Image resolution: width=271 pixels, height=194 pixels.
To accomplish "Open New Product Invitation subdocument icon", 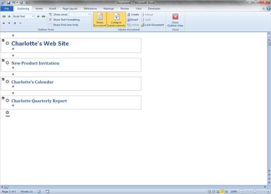I will coord(3,60).
